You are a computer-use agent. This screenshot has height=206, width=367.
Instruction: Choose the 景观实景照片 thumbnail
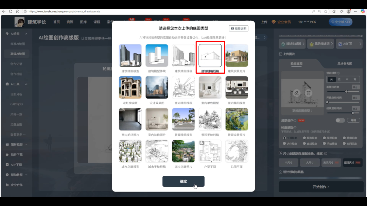click(237, 119)
